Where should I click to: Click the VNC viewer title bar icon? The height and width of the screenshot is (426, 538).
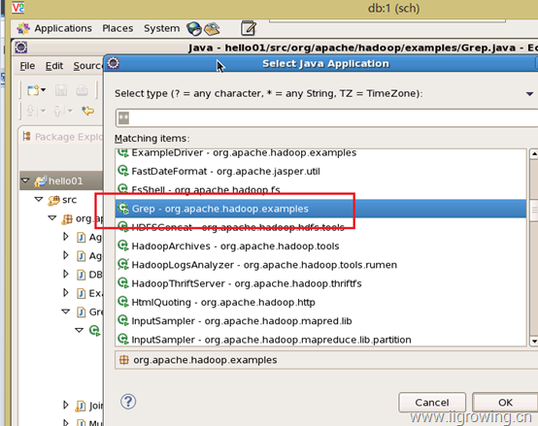click(17, 7)
